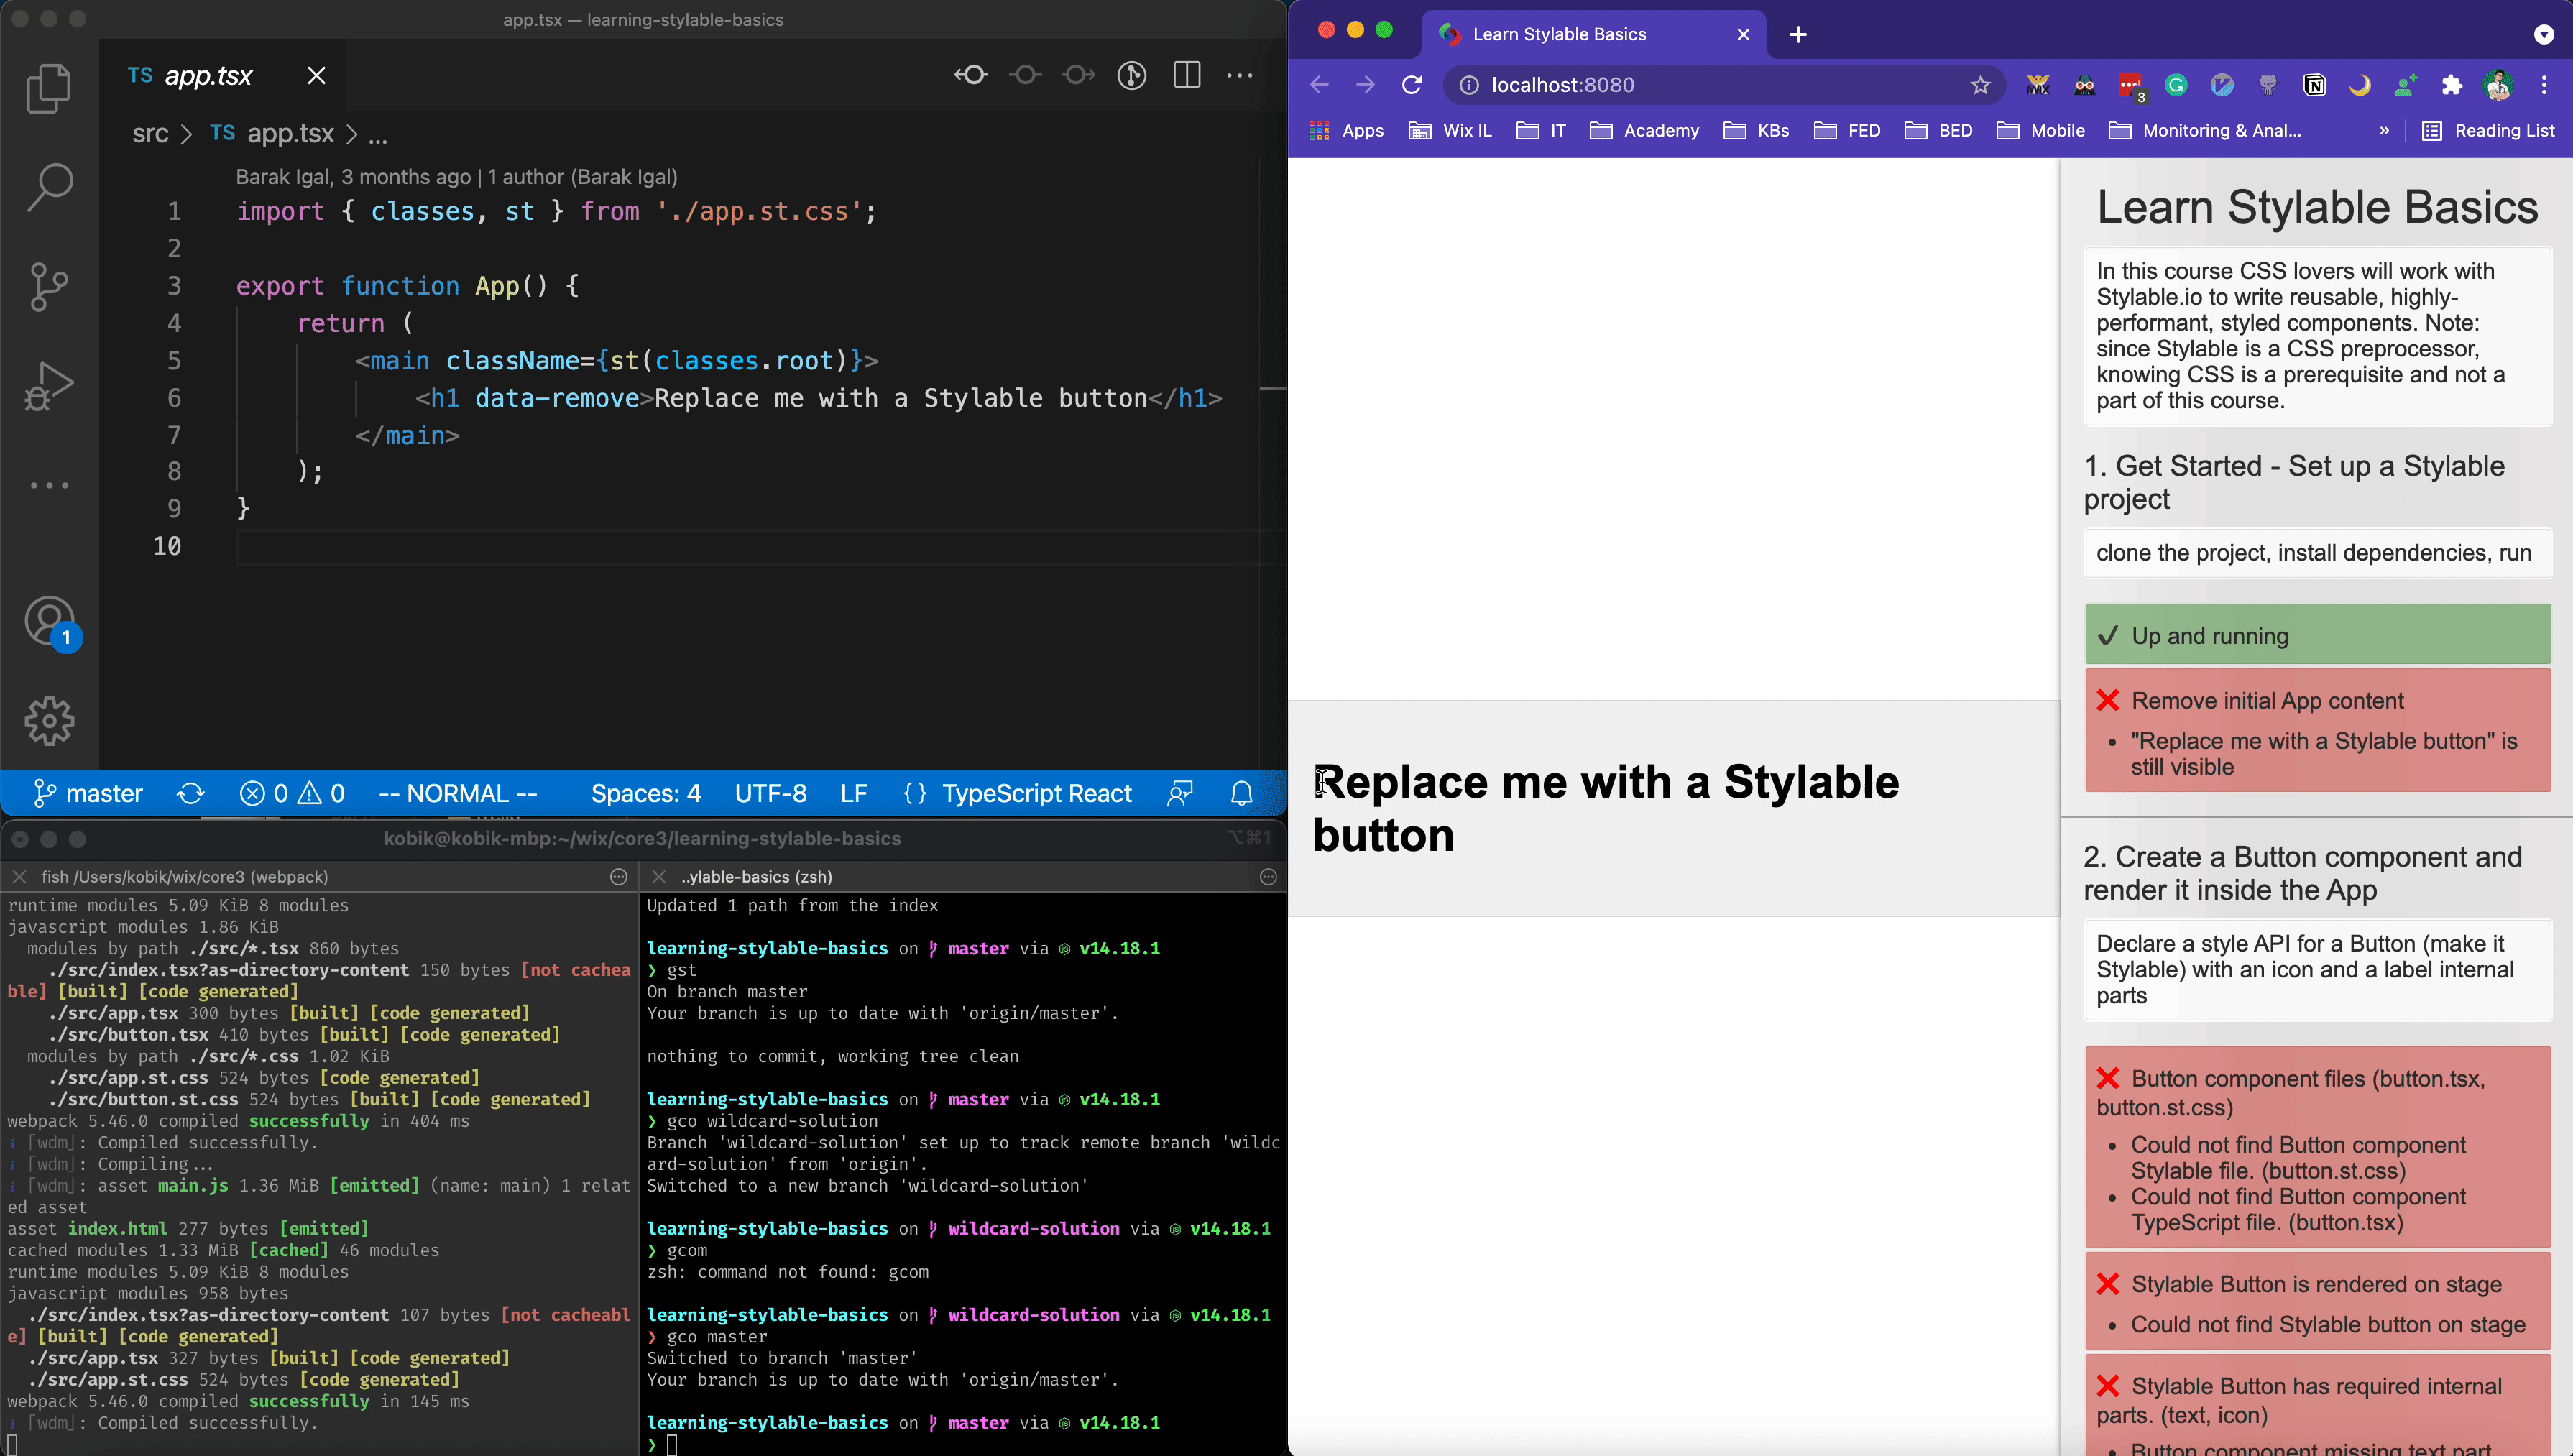Click line number 6 in the editor

tap(174, 398)
